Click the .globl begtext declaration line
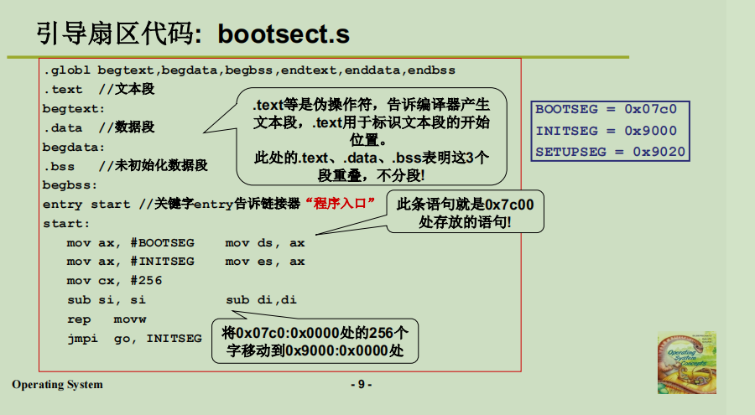This screenshot has width=755, height=415. pos(249,70)
